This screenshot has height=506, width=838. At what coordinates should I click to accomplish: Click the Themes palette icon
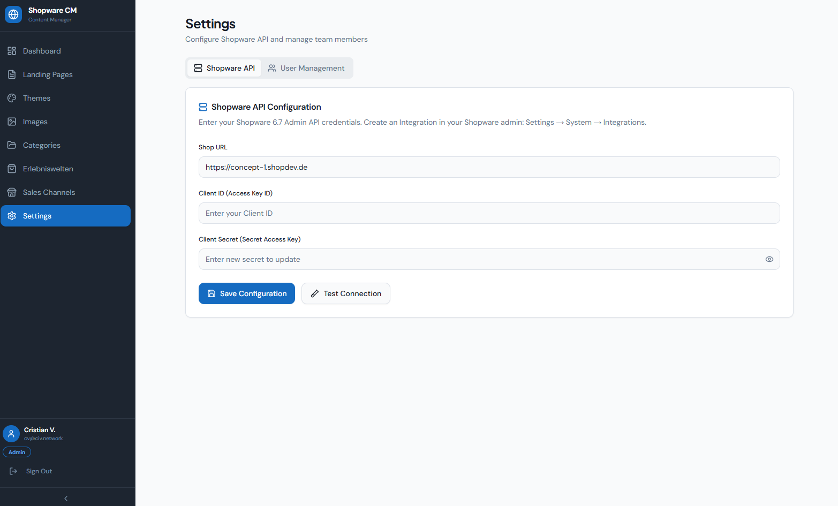[x=12, y=98]
